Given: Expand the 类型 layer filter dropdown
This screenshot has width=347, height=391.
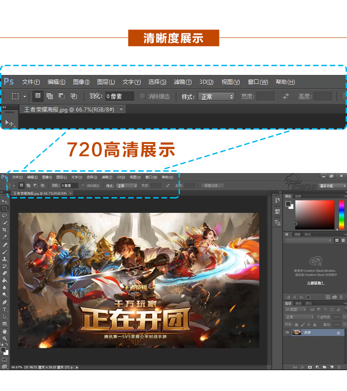Looking at the screenshot, I should pos(296,309).
